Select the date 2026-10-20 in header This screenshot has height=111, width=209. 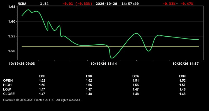click(x=106, y=4)
